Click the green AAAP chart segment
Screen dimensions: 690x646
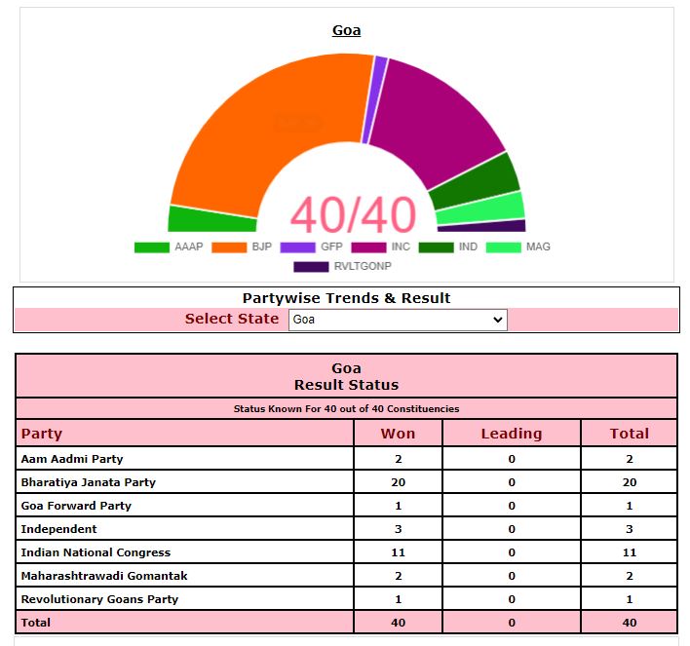[211, 220]
